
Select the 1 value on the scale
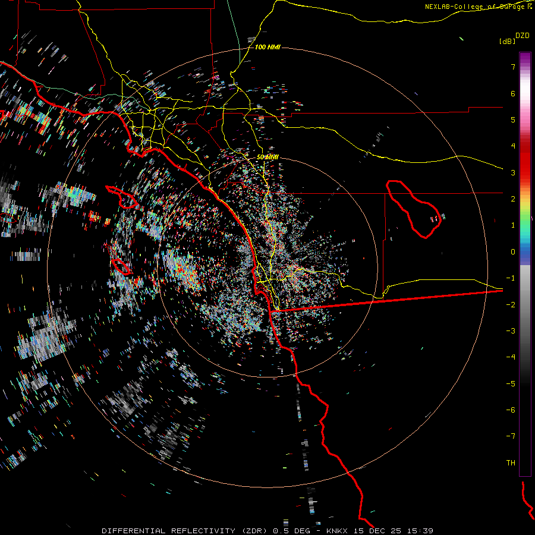513,225
